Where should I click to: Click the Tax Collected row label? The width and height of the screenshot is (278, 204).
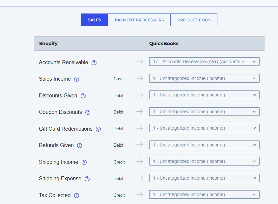click(x=55, y=195)
